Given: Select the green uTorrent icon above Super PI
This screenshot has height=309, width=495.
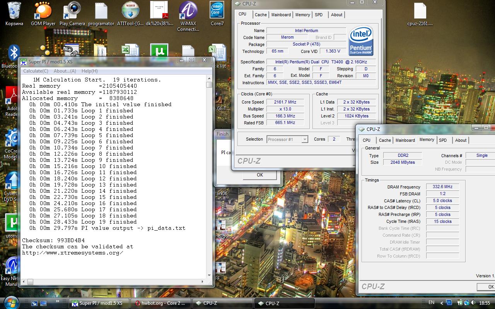Looking at the screenshot, I should pyautogui.click(x=159, y=51).
